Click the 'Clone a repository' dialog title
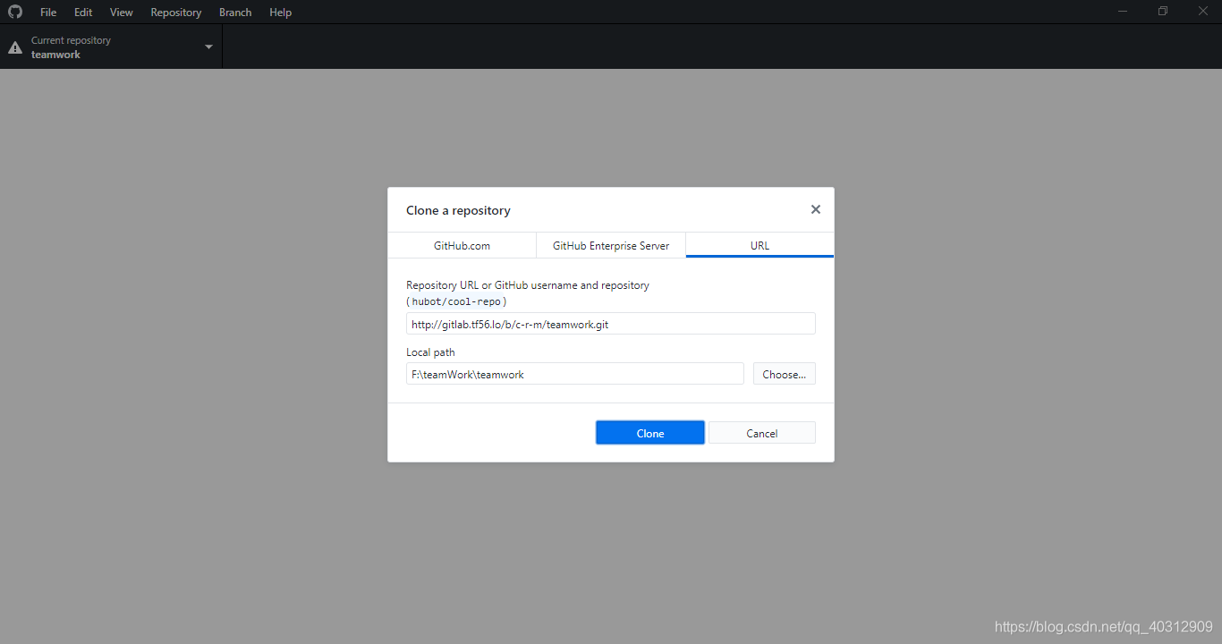 (458, 210)
